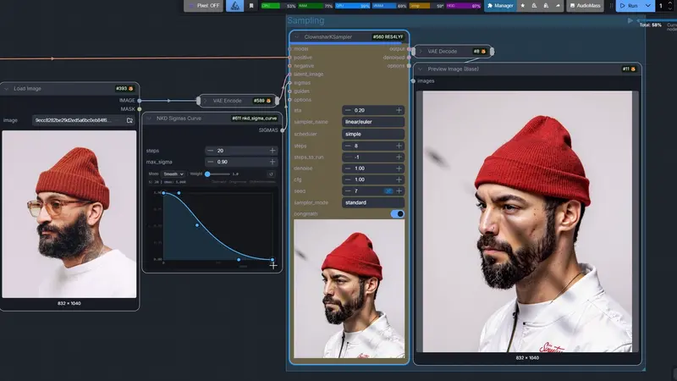
Task: Toggle the bongmath switch
Action: 396,214
